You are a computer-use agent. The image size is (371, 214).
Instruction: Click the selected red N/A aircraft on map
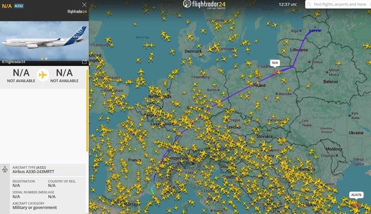coord(274,73)
